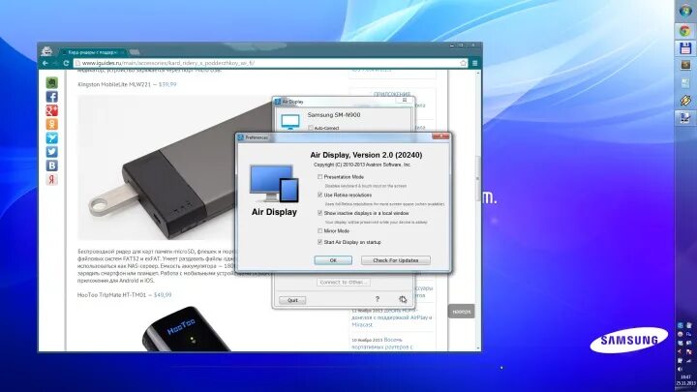Open the yellow pencil taskbar icon
Viewport: 697px width, 392px height.
click(x=685, y=101)
